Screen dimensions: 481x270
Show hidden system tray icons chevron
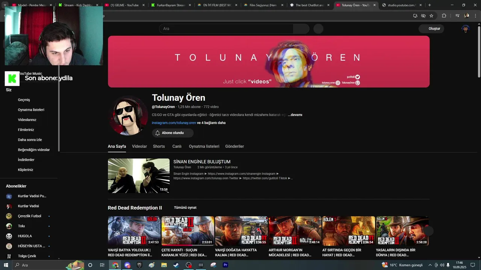(x=430, y=265)
